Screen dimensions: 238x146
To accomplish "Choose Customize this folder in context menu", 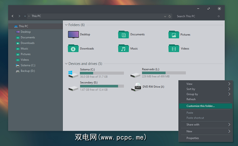I will point(201,106).
